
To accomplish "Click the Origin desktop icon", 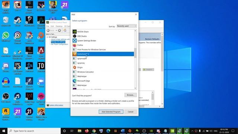I will coord(41,37).
